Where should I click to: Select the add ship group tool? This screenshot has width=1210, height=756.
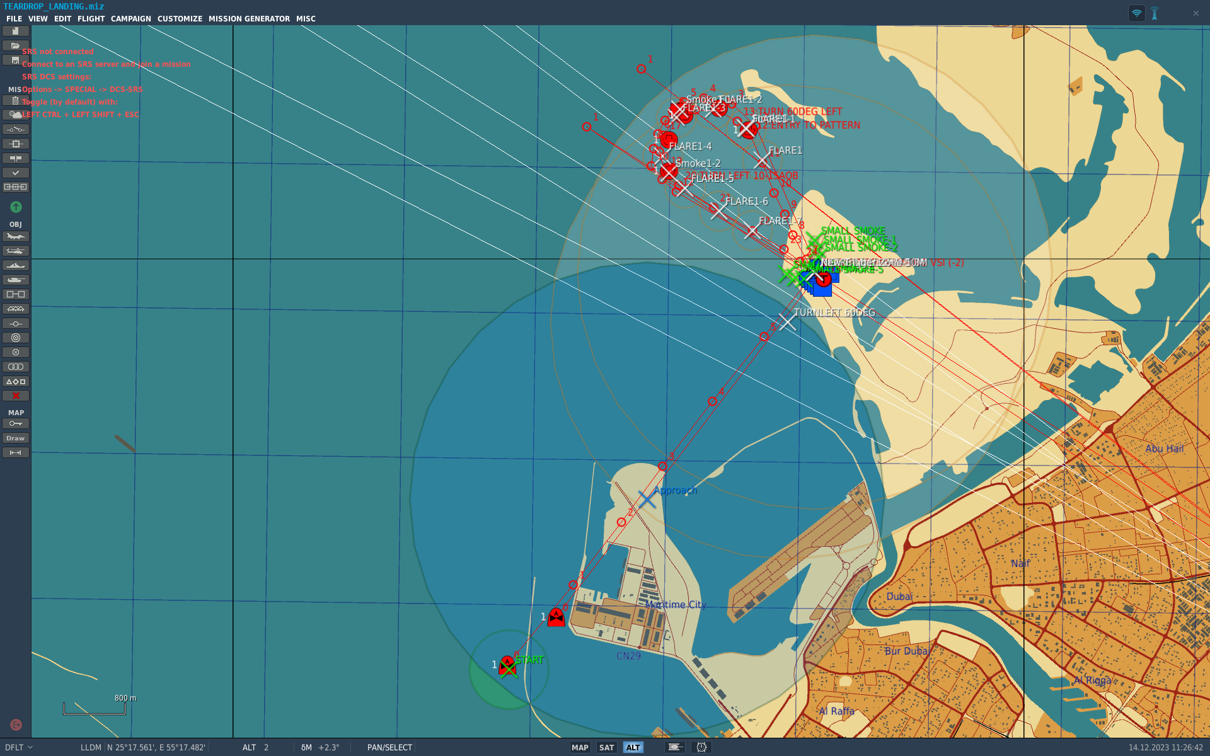tap(16, 266)
